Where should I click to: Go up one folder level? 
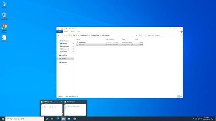pos(67,35)
